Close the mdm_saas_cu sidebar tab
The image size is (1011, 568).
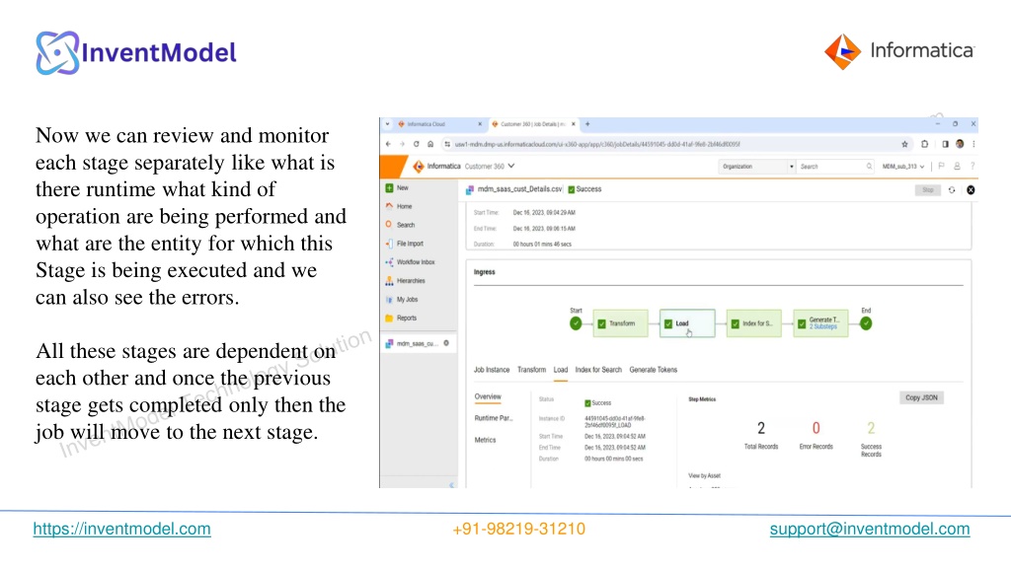[446, 343]
